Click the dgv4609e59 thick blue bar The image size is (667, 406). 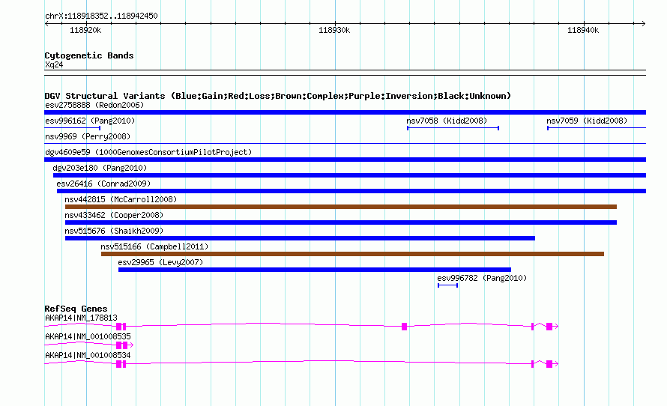pyautogui.click(x=345, y=160)
